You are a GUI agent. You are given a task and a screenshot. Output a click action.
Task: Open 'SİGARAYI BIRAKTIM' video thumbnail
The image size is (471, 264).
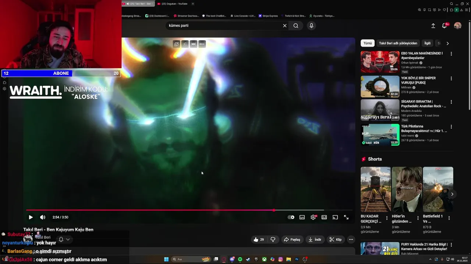click(380, 110)
